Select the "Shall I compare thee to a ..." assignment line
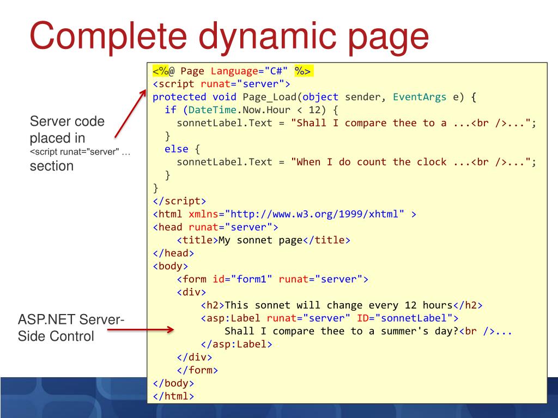The height and width of the screenshot is (418, 558). click(356, 123)
